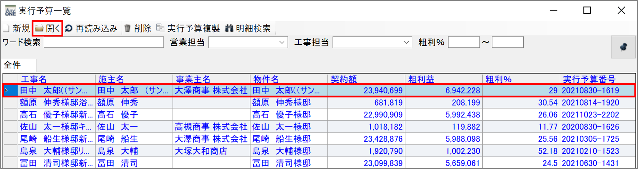Click the pin button at right
This screenshot has height=169, width=638.
point(623,47)
